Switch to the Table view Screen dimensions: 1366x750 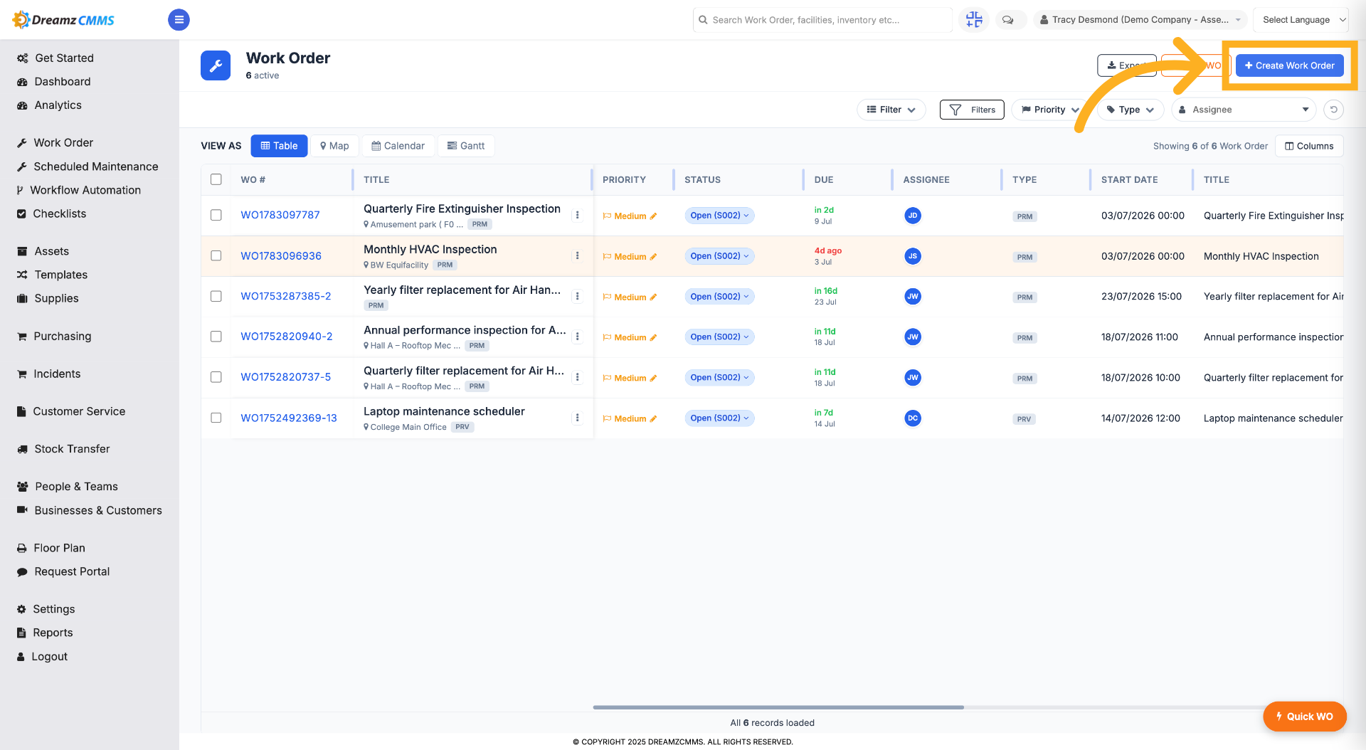pyautogui.click(x=279, y=146)
